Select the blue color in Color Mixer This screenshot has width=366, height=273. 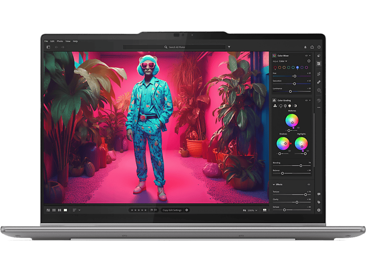click(x=298, y=67)
